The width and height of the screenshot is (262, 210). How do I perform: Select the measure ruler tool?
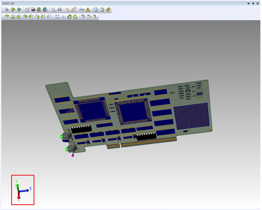(x=68, y=10)
